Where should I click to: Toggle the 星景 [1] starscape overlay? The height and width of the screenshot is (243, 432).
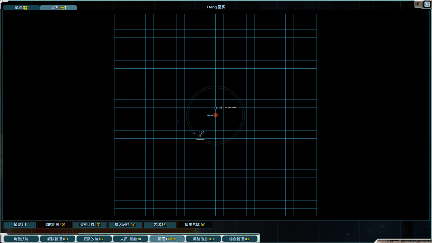click(x=19, y=225)
